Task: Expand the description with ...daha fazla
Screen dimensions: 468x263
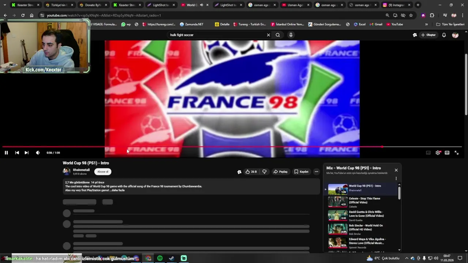Action: pyautogui.click(x=117, y=190)
